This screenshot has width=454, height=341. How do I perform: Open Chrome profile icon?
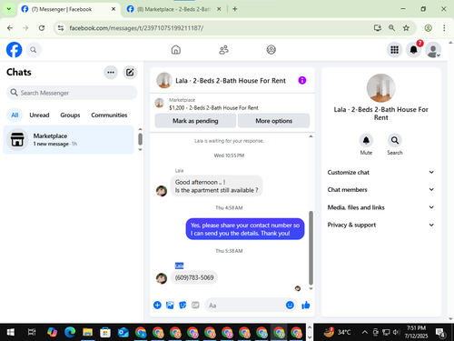tap(428, 28)
